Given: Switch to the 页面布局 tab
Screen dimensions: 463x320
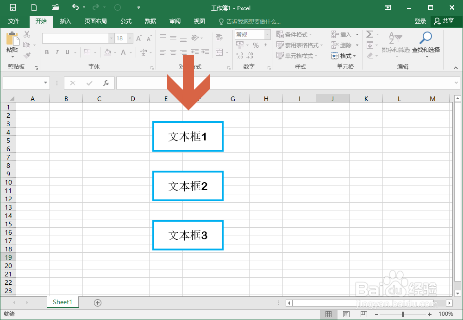Looking at the screenshot, I should point(96,21).
